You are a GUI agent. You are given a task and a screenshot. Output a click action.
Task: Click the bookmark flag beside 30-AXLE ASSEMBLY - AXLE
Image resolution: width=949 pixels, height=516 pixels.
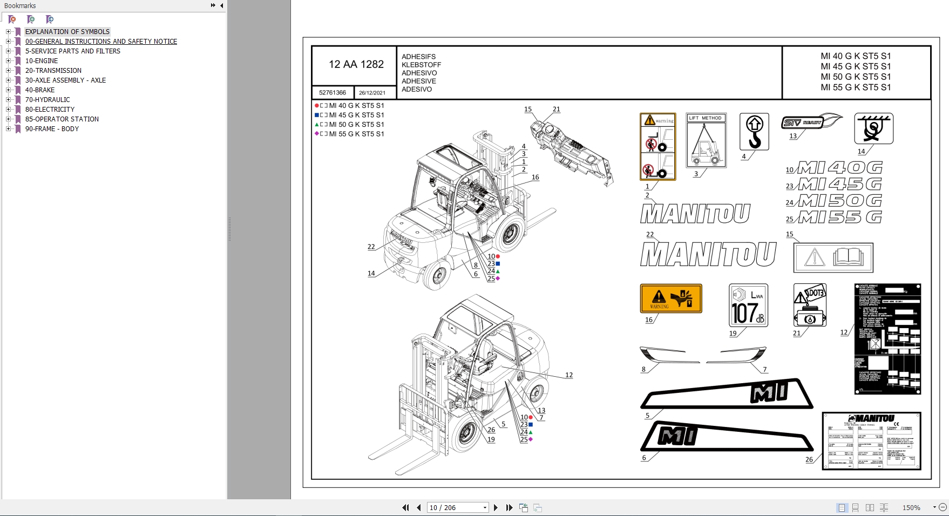tap(18, 80)
